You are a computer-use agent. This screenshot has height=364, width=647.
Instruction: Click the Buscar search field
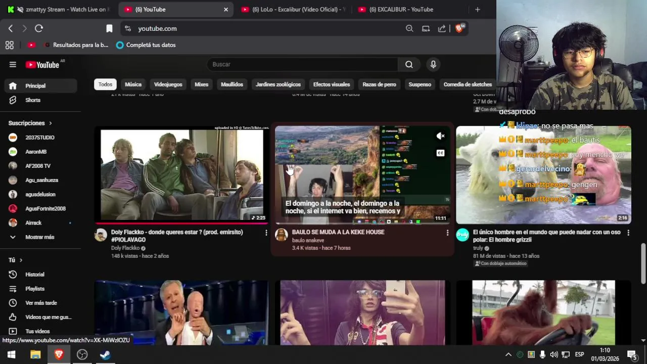click(x=302, y=64)
